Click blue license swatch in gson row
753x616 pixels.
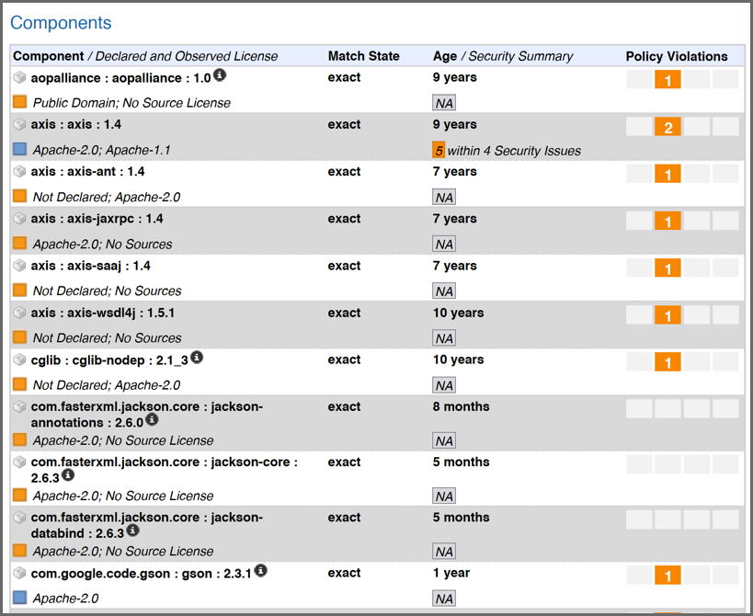click(x=19, y=598)
